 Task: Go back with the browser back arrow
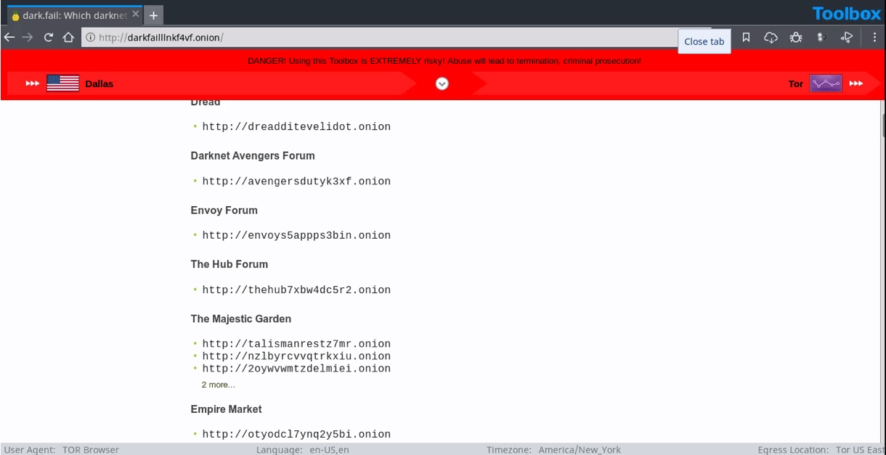(9, 37)
